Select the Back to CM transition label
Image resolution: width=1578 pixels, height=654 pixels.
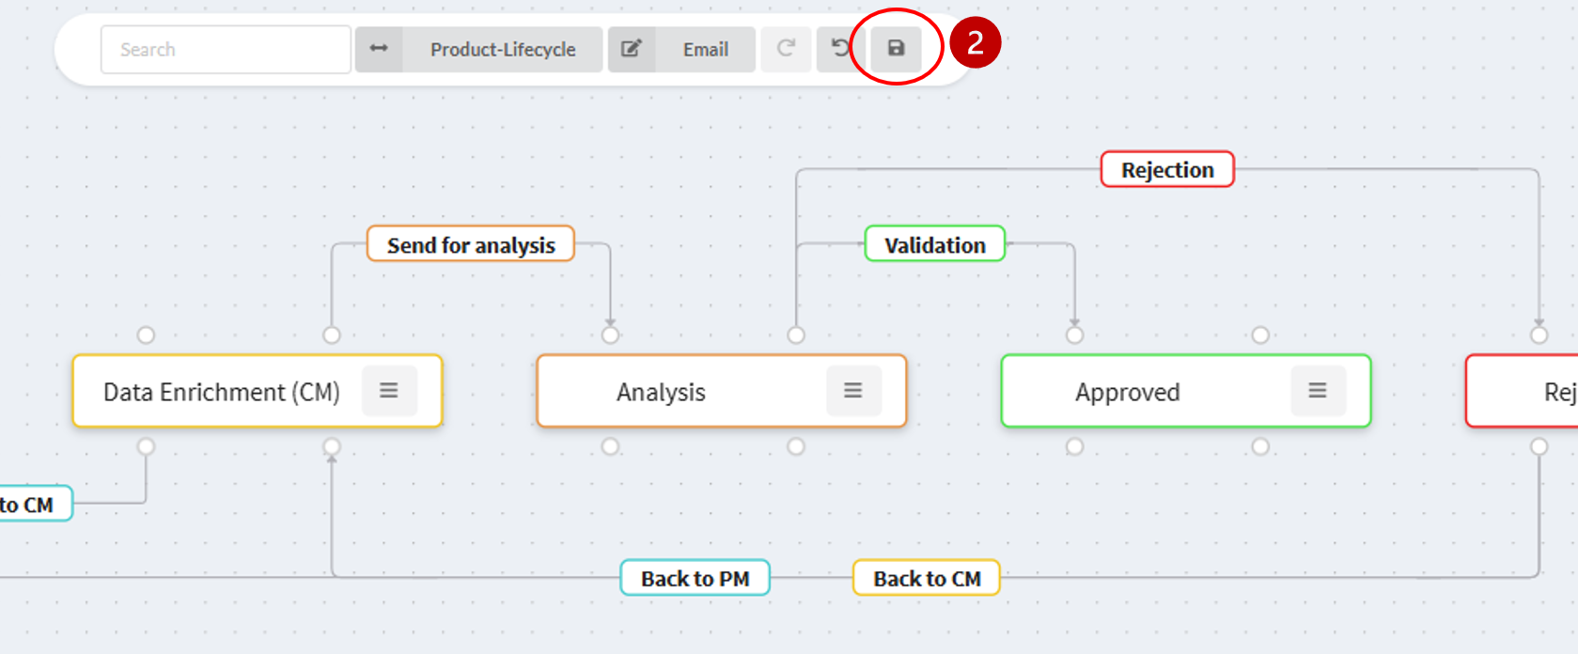pyautogui.click(x=927, y=579)
